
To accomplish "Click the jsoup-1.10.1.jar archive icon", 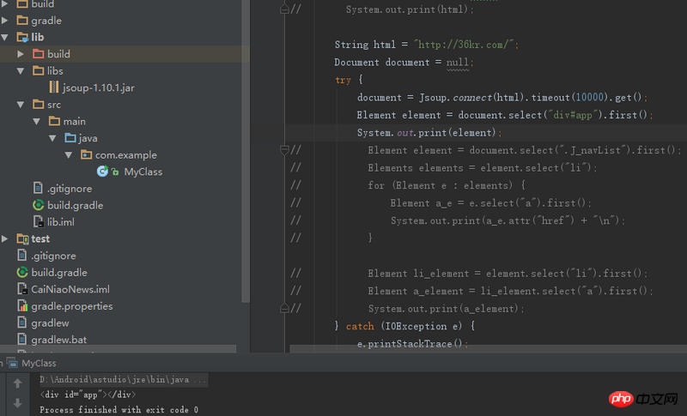I will pyautogui.click(x=53, y=87).
